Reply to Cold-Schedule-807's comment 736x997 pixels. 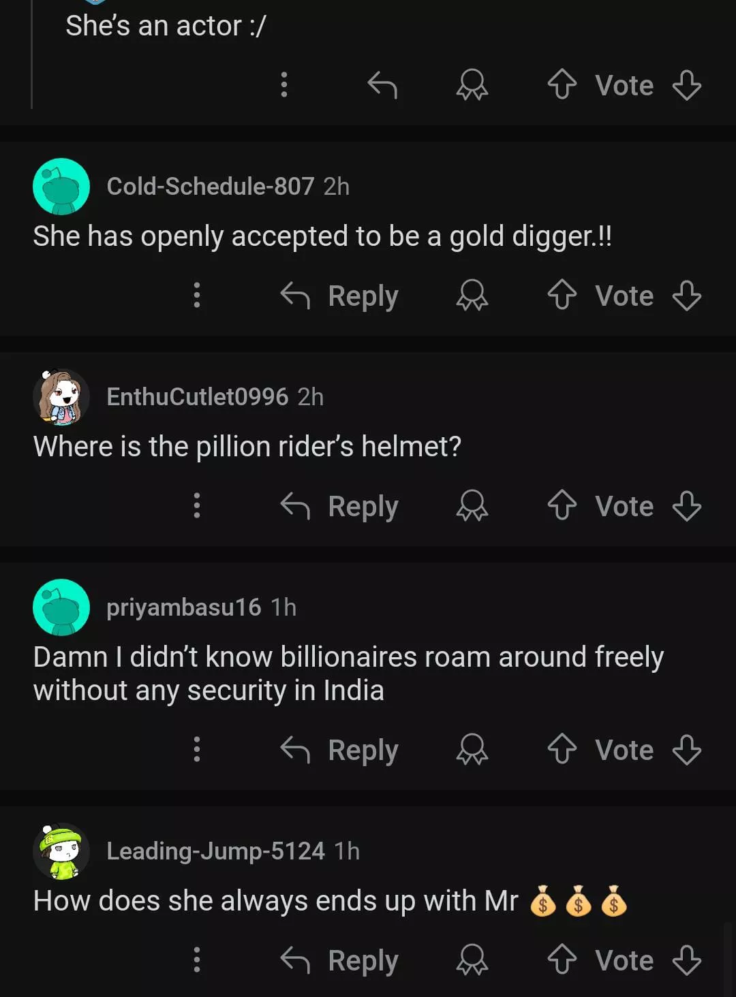coord(339,296)
